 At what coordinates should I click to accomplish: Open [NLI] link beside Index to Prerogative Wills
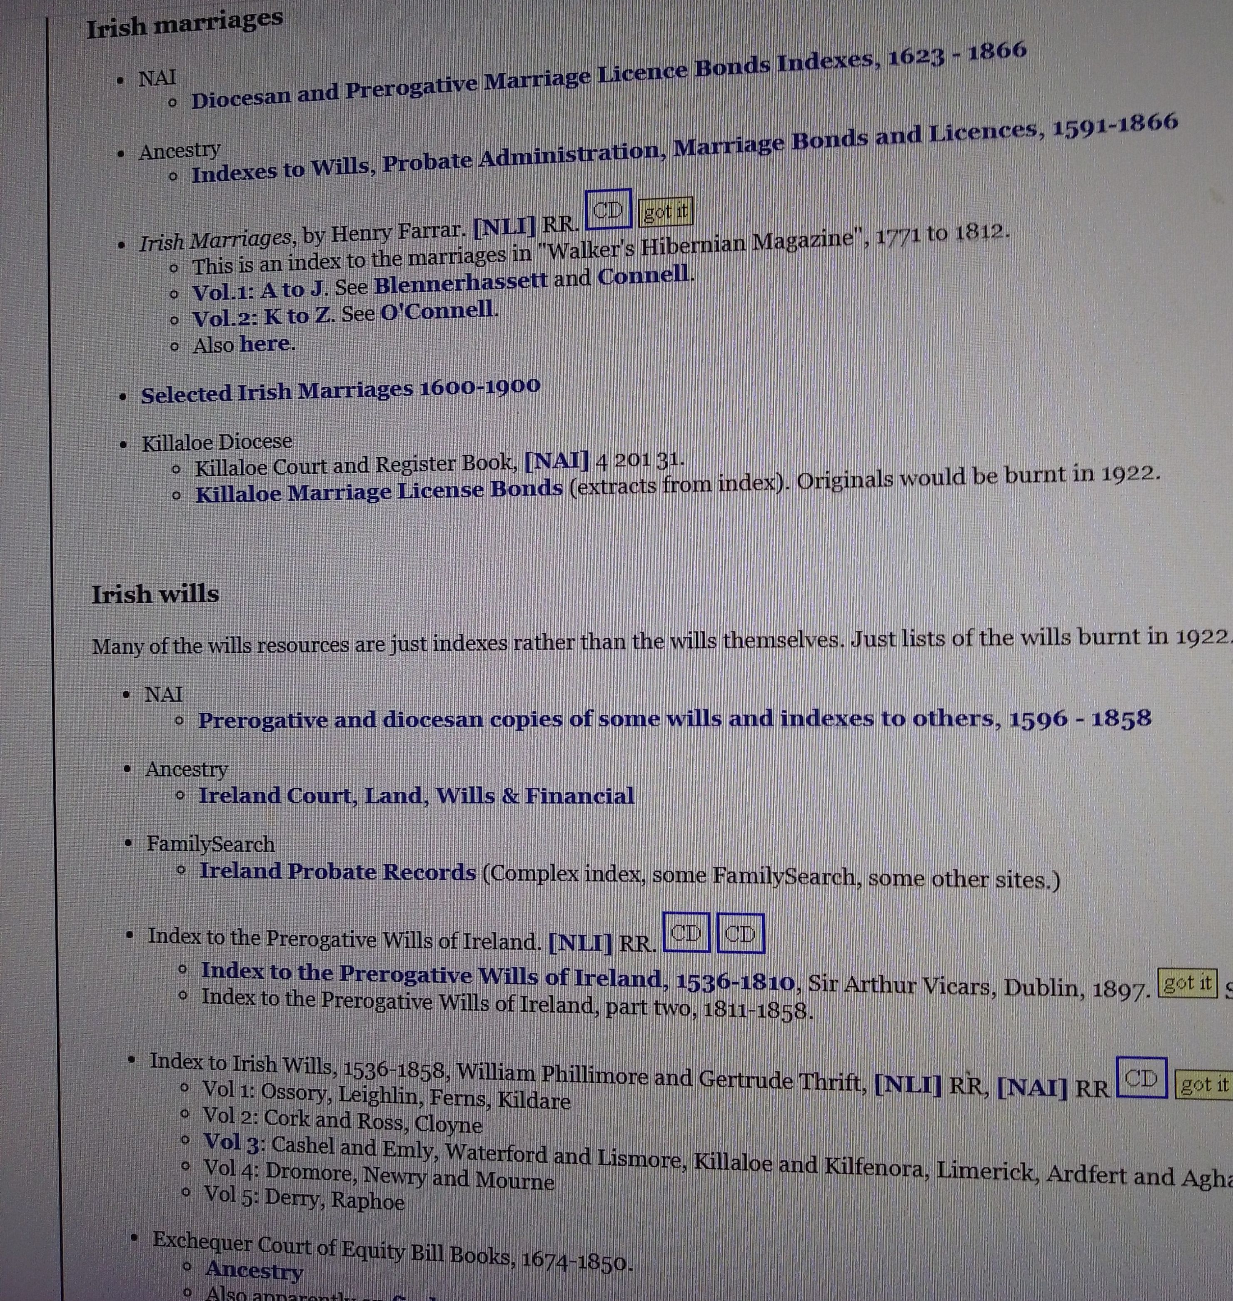(x=580, y=943)
